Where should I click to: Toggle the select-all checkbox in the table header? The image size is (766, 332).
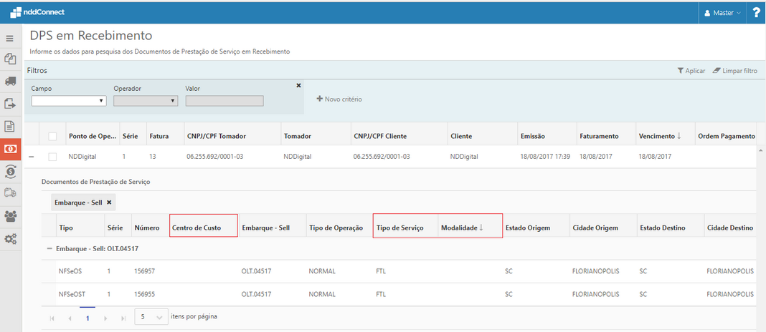click(52, 136)
